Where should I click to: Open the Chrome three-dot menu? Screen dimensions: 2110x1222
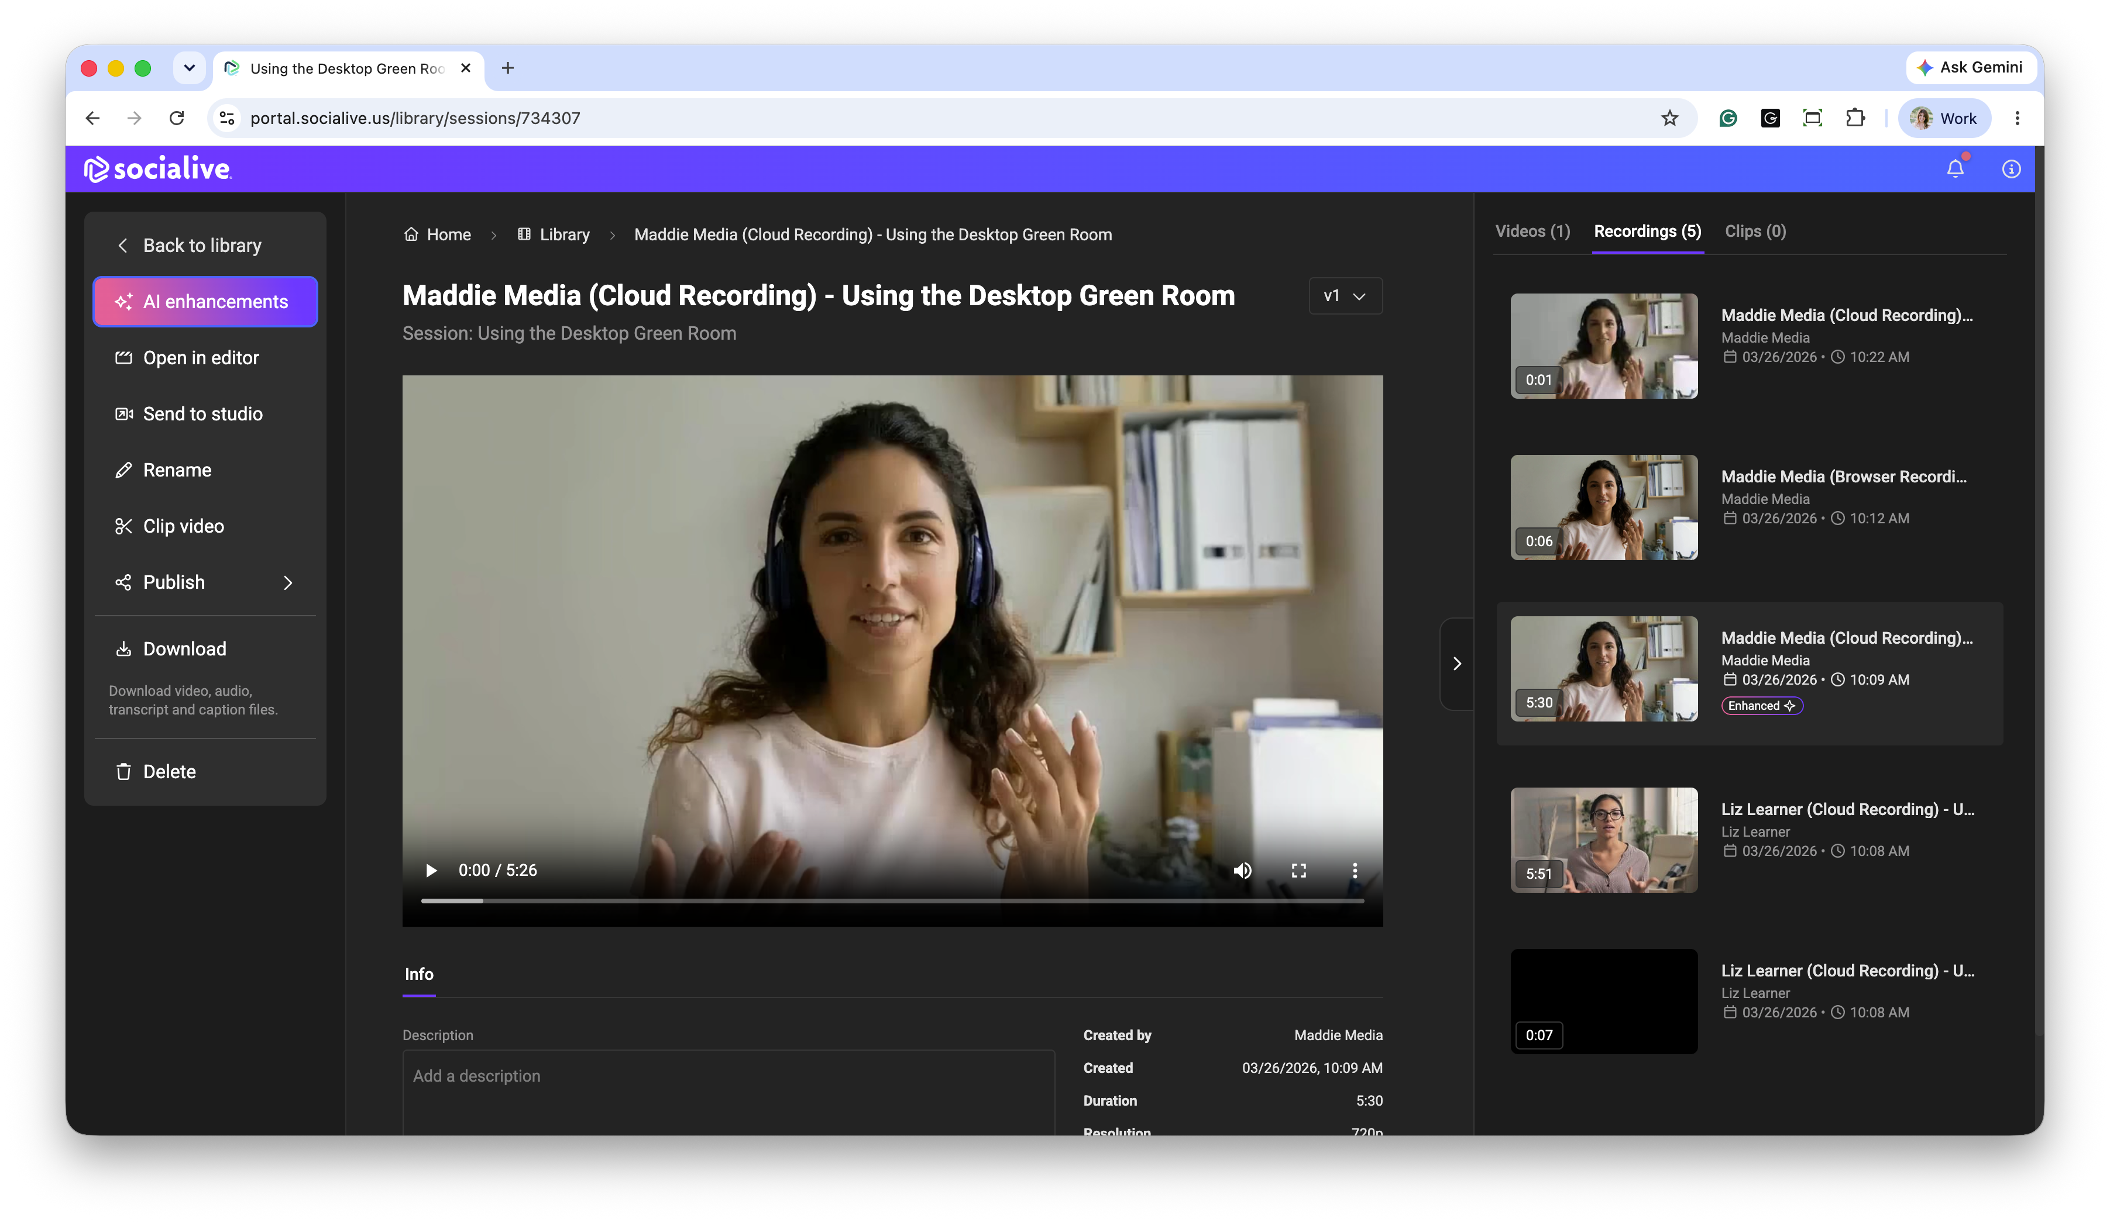coord(2017,118)
